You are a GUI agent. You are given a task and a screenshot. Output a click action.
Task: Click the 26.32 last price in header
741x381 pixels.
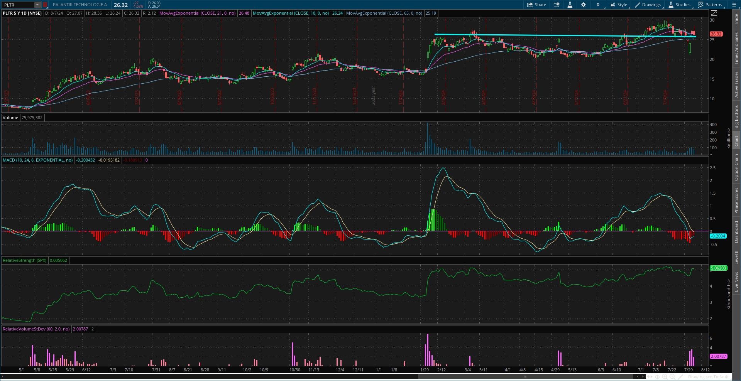[x=121, y=5]
